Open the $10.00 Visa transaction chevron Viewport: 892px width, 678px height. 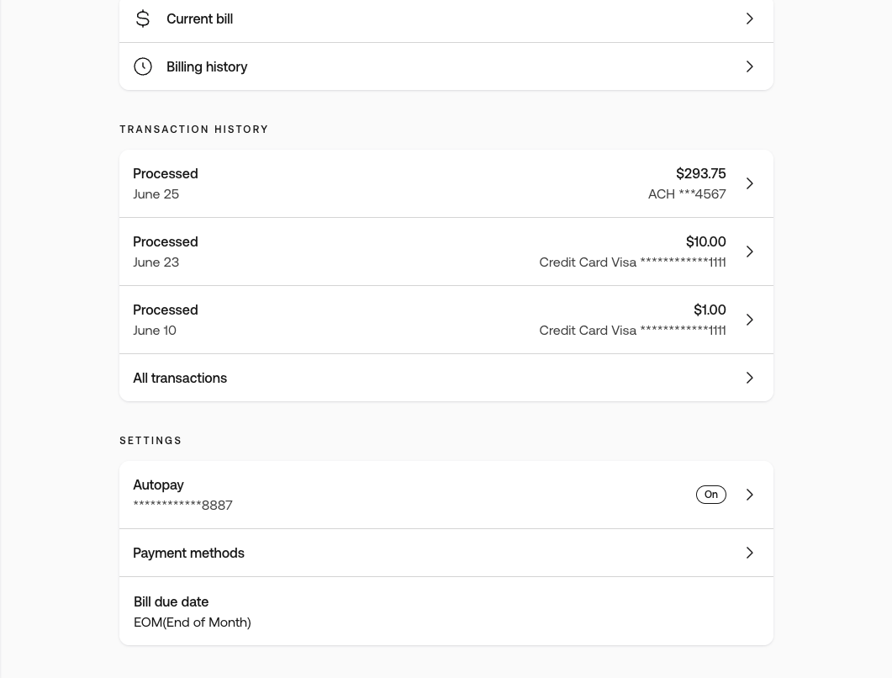point(749,252)
